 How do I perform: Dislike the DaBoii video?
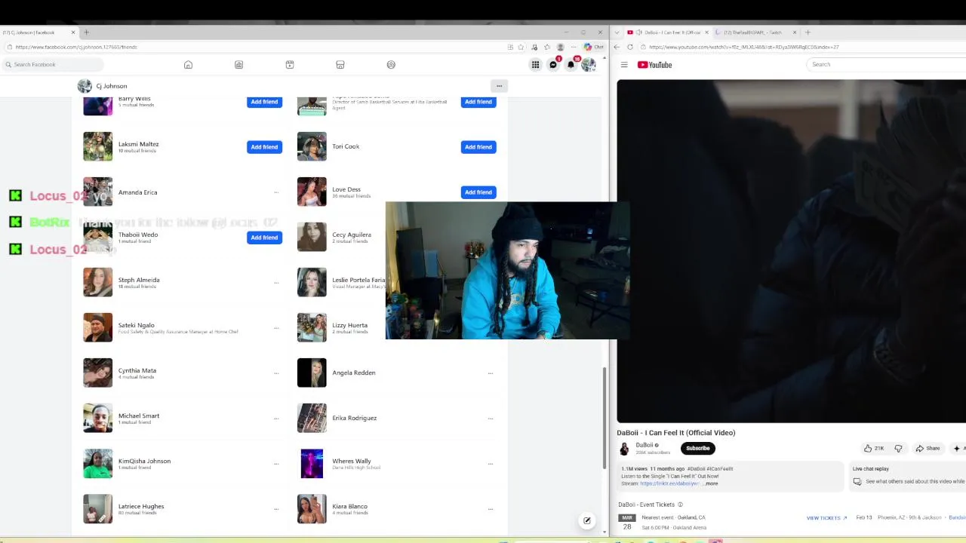point(898,448)
